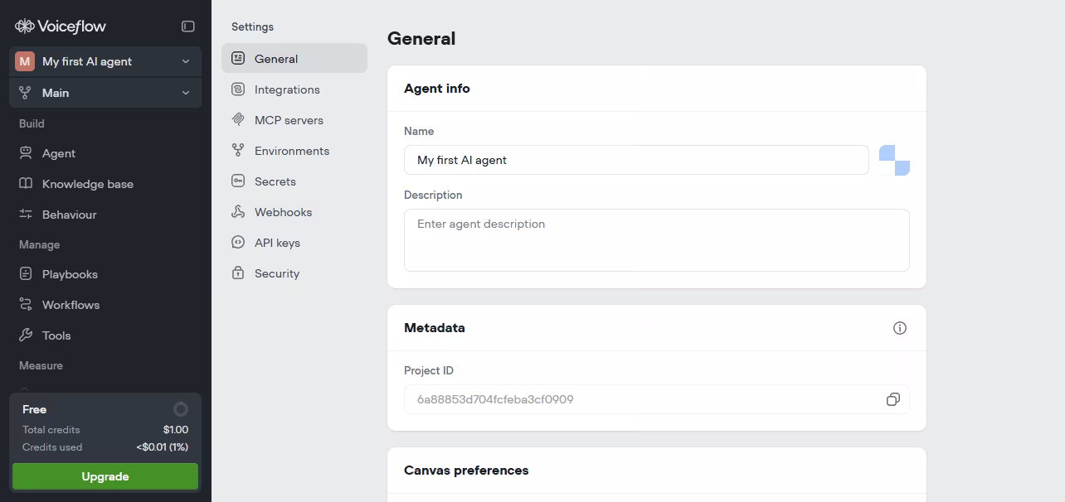Click the Credits used <$0.01 (1%) value
Image resolution: width=1065 pixels, height=502 pixels.
pos(163,447)
